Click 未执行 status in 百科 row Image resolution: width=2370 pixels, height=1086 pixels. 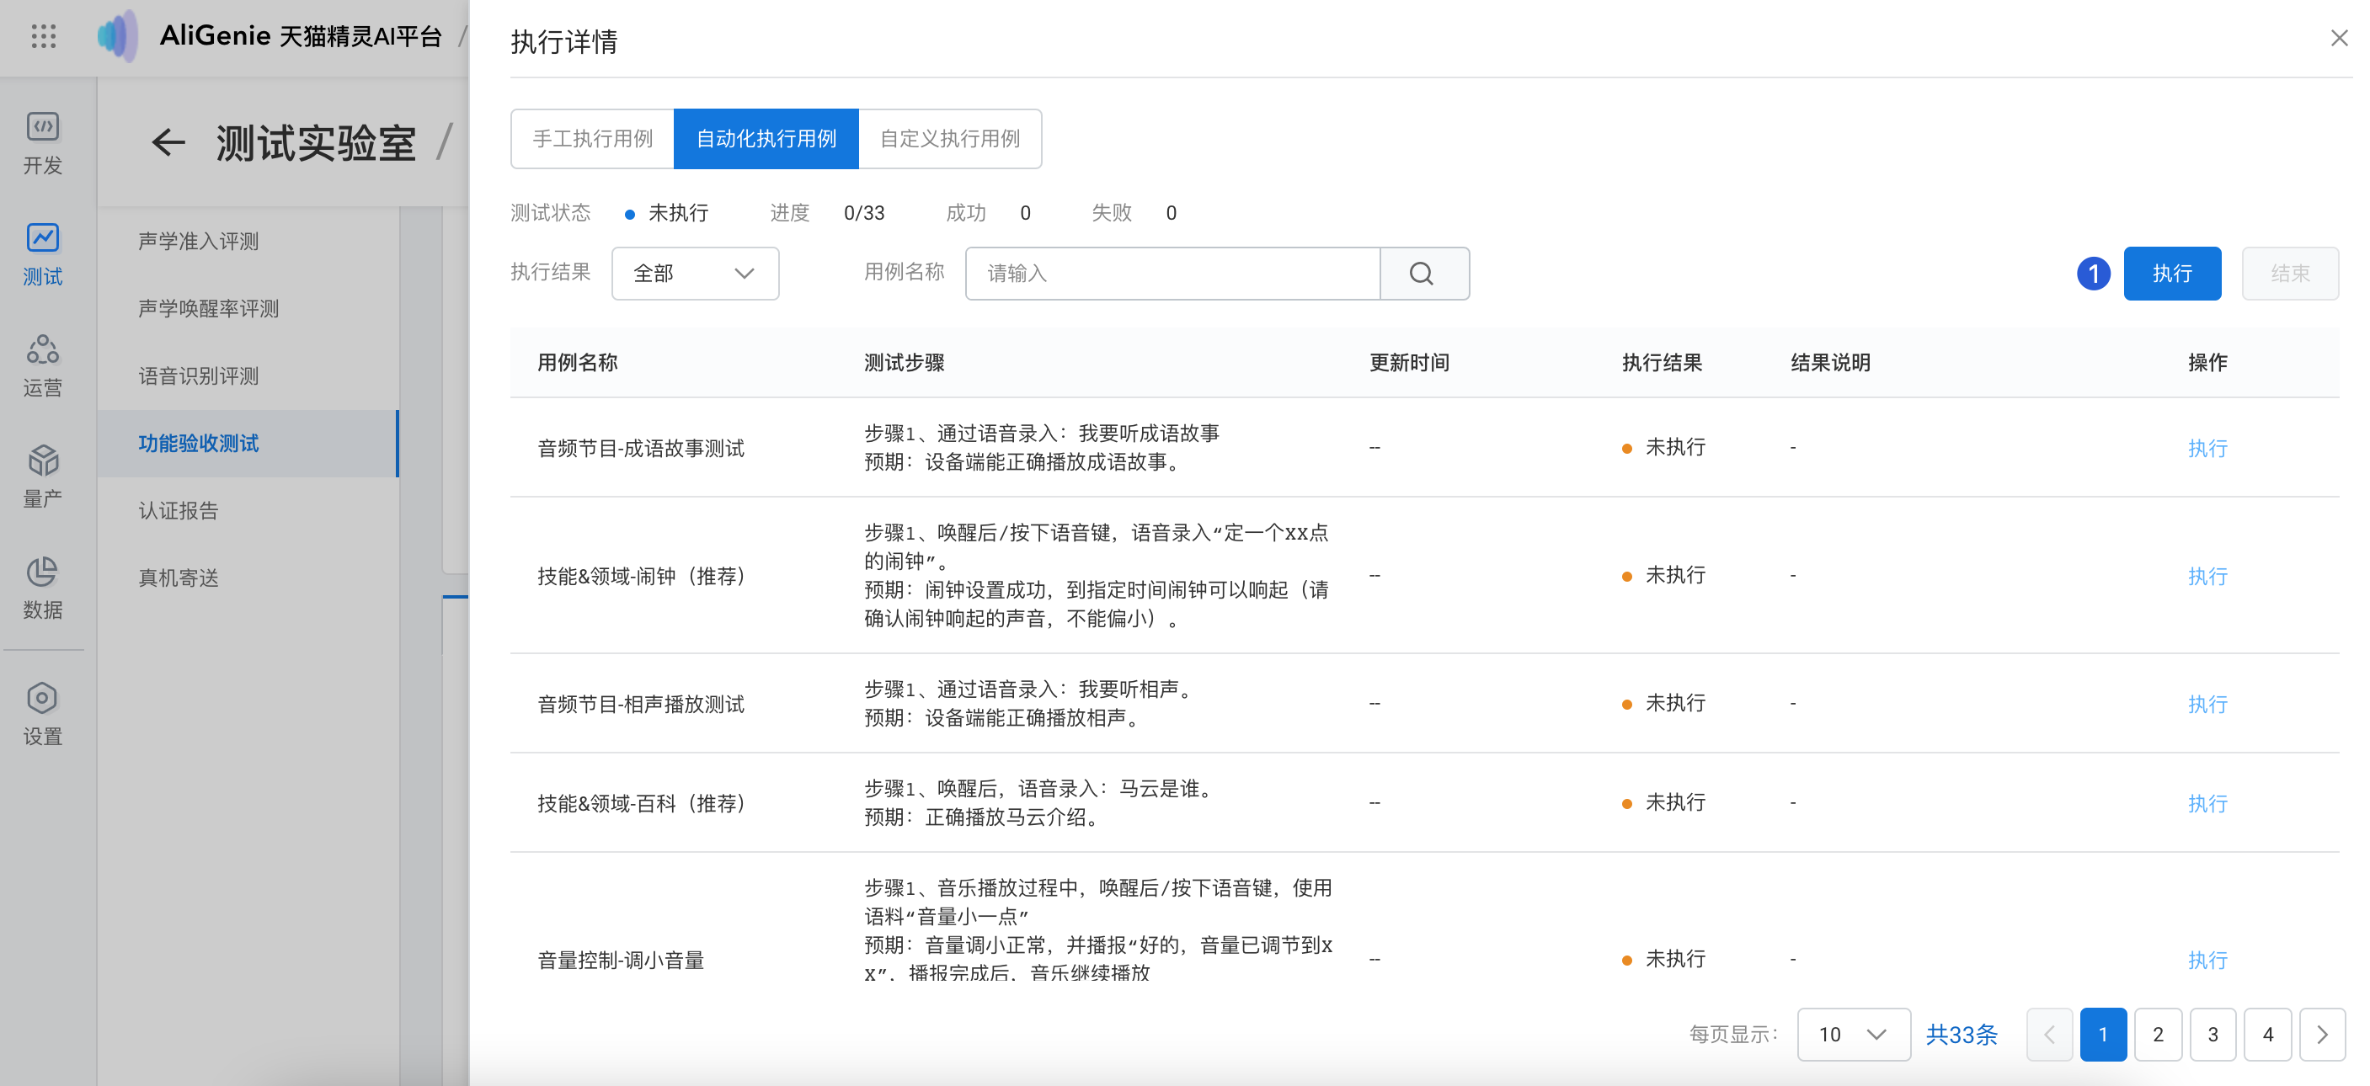(x=1664, y=801)
